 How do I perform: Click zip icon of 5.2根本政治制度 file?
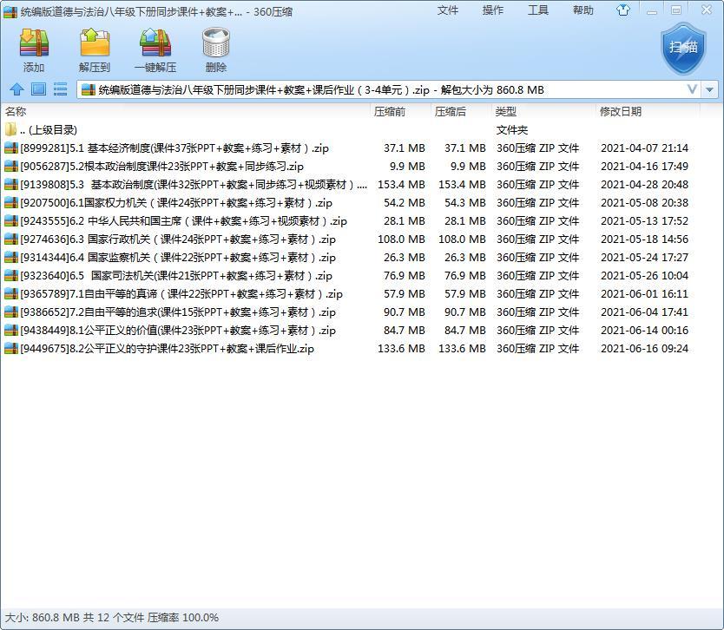tap(11, 166)
